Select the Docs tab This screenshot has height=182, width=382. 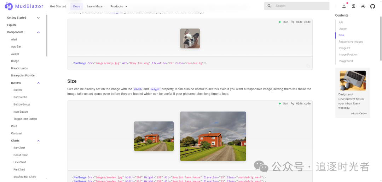click(x=76, y=6)
